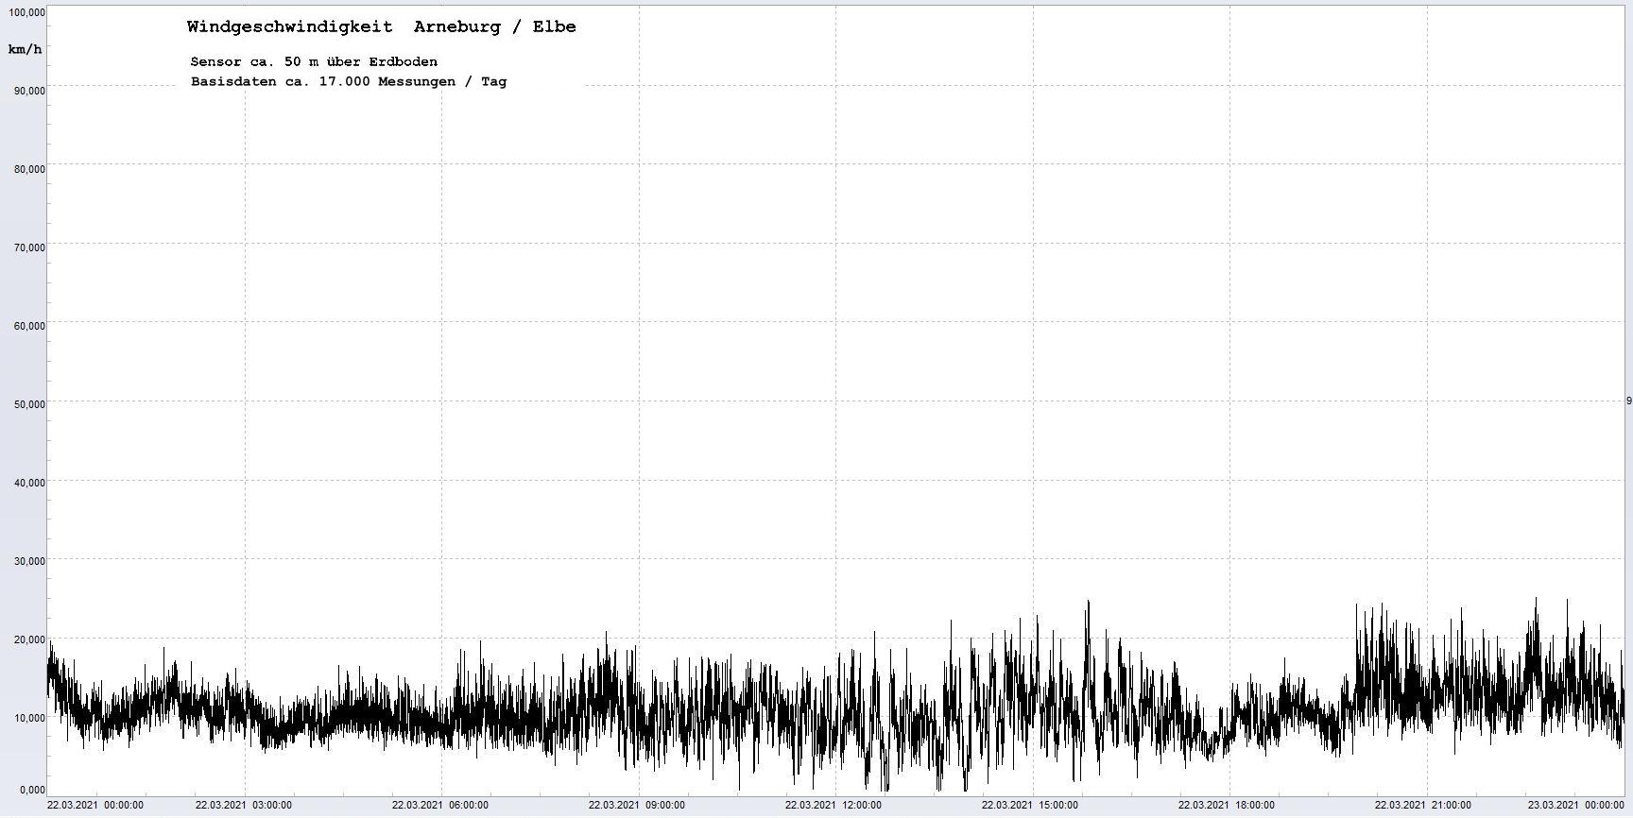Screen dimensions: 1633x818
Task: Click the chart title 'Windgeschwindigkeit Arneburg / Elbe'
Action: point(381,26)
